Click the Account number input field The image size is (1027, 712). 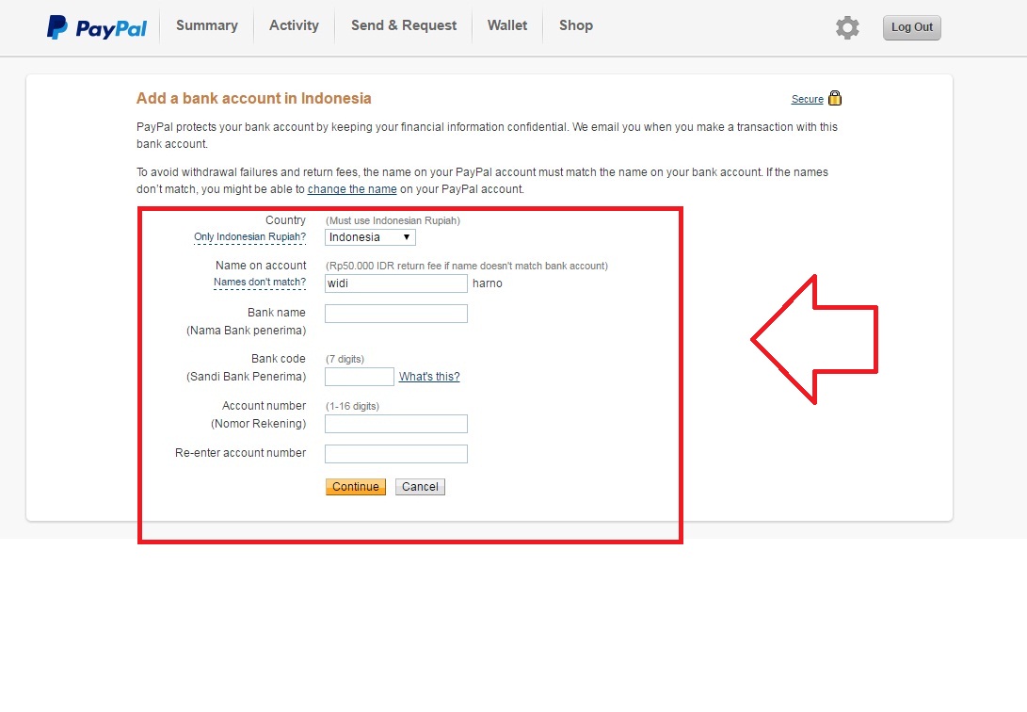(x=396, y=424)
